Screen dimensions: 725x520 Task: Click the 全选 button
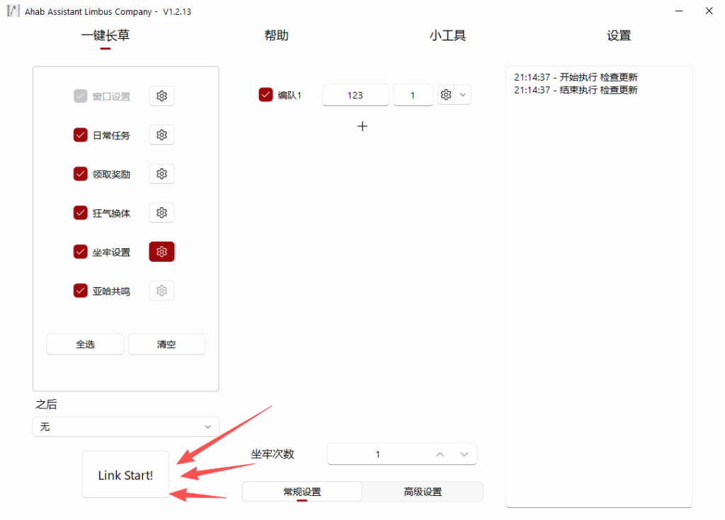[x=85, y=345]
